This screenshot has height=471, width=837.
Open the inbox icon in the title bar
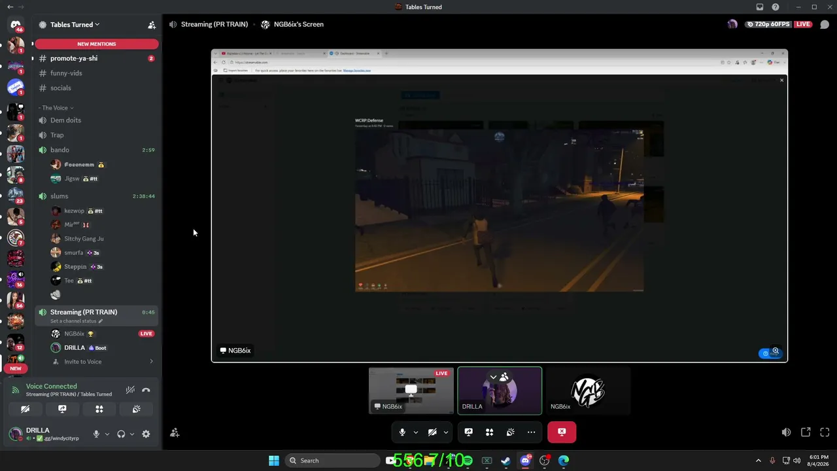(x=759, y=7)
